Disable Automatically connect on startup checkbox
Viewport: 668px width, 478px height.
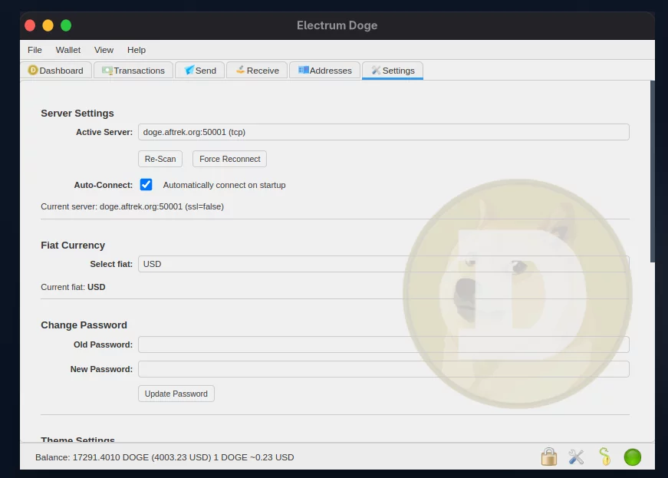(x=146, y=185)
